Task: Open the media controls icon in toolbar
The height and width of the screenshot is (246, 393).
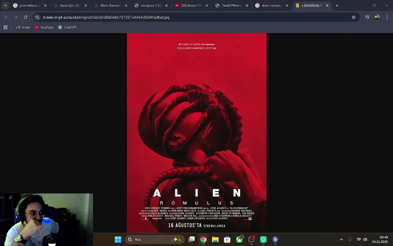Action: [x=367, y=17]
